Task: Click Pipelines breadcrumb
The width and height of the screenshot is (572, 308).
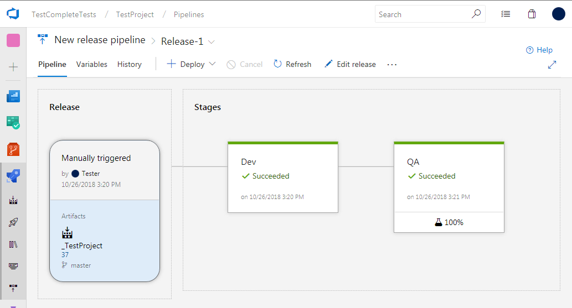Action: (x=189, y=14)
